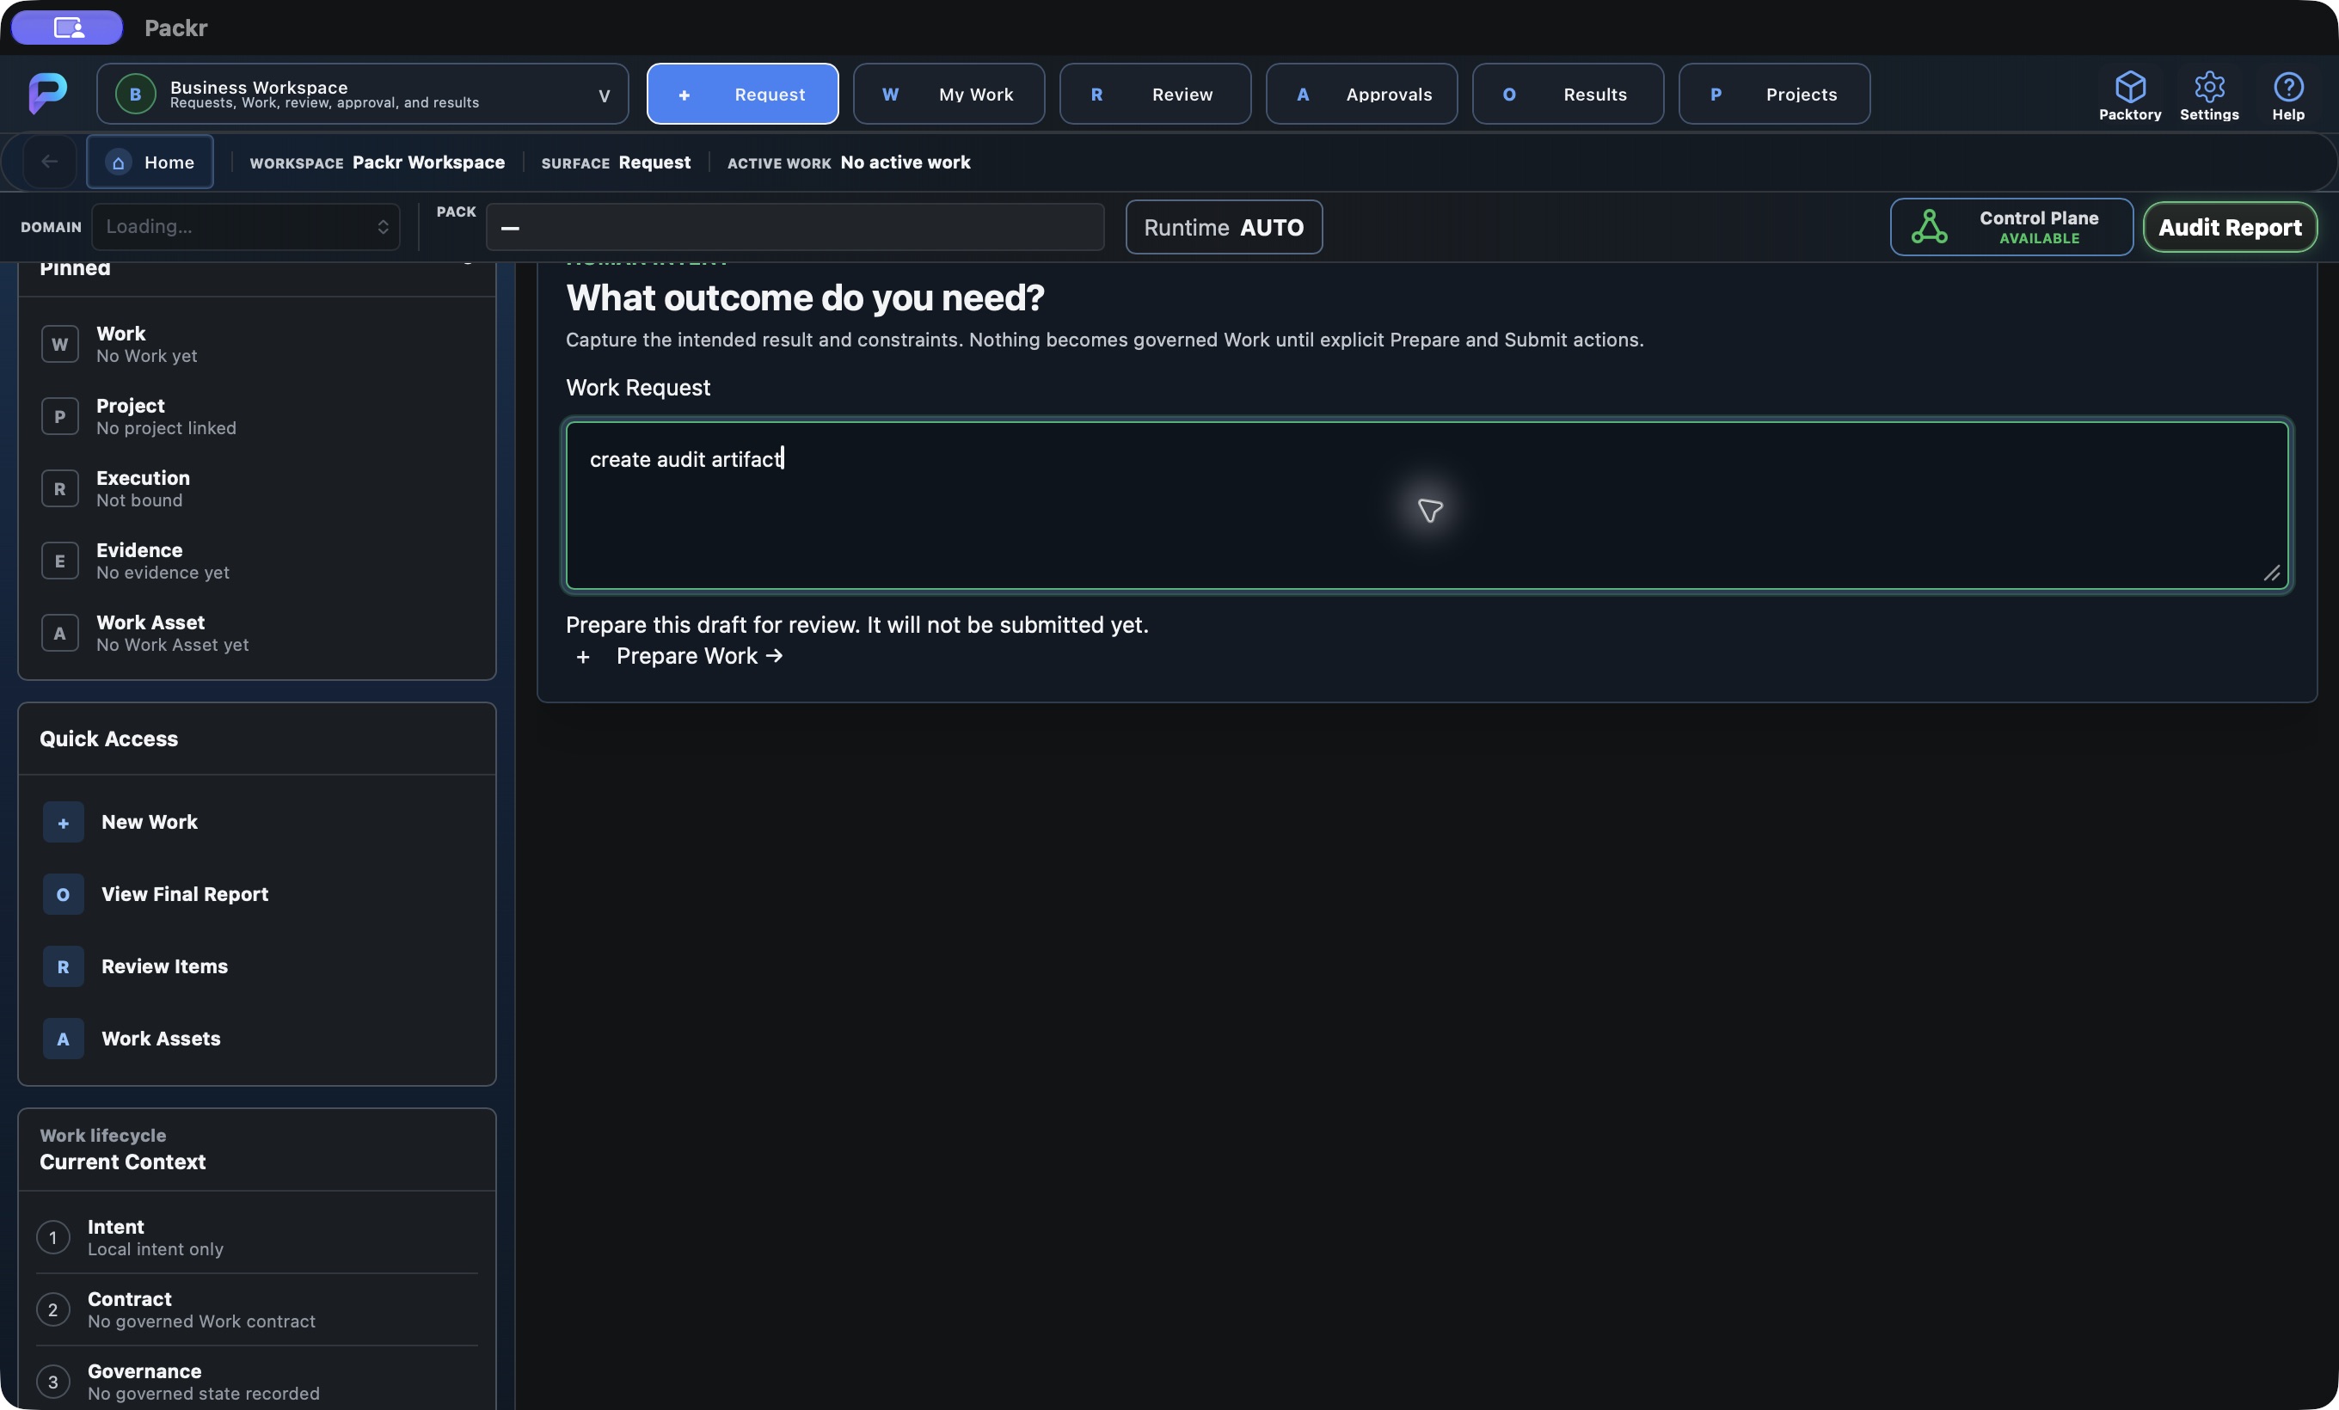Click the 'Quick Access' heading
The width and height of the screenshot is (2339, 1410).
(x=109, y=739)
